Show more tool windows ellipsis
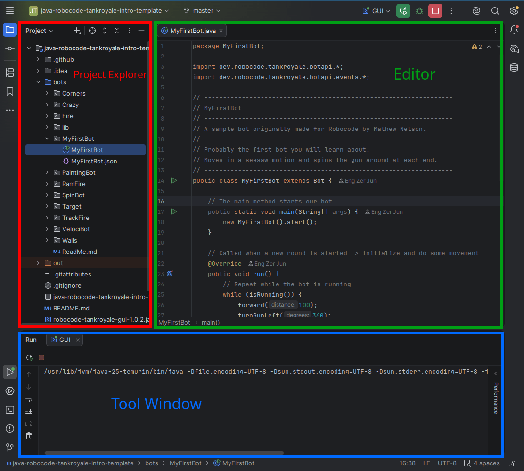Viewport: 524px width, 471px height. click(x=10, y=110)
